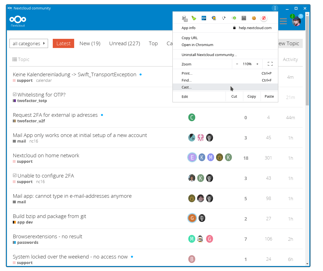
Task: Select 'Cast...' from the browser menu
Action: click(186, 87)
